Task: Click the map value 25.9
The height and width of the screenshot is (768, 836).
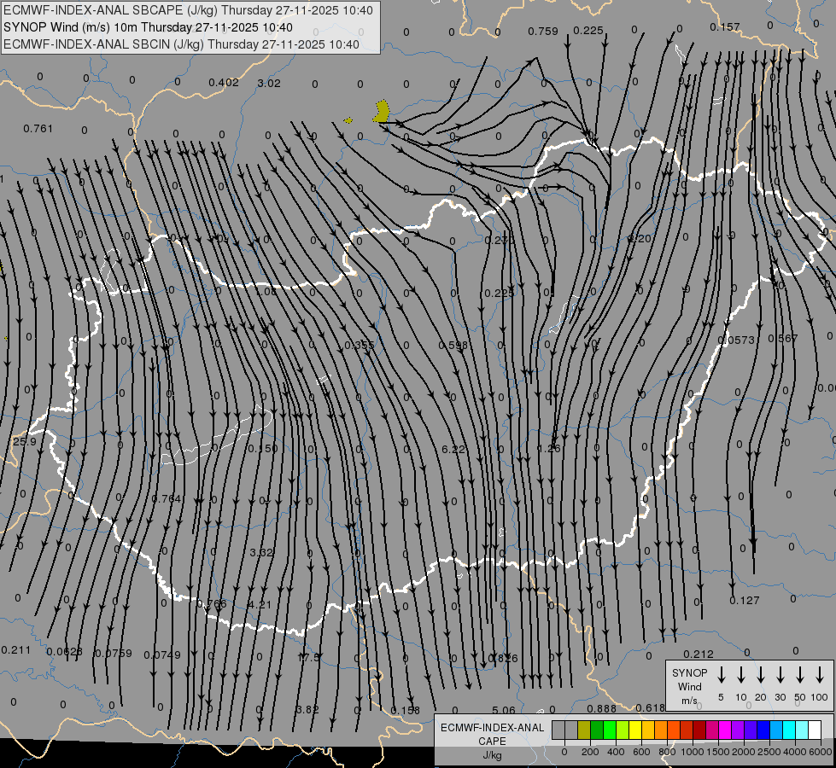Action: tap(25, 442)
